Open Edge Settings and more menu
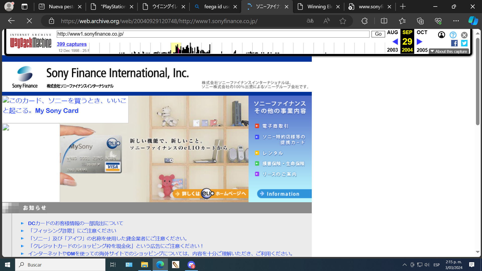This screenshot has height=271, width=482. 456,21
